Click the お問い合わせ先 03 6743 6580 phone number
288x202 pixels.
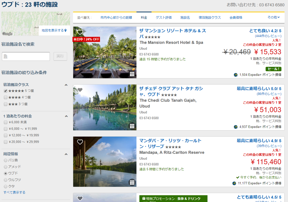pos(255,5)
